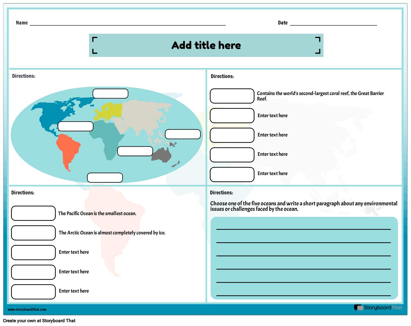Select the label box above Europe on map
This screenshot has height=326, width=411.
pos(110,94)
